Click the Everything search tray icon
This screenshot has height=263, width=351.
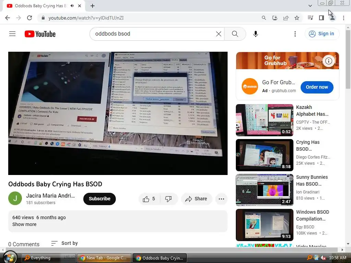310,258
